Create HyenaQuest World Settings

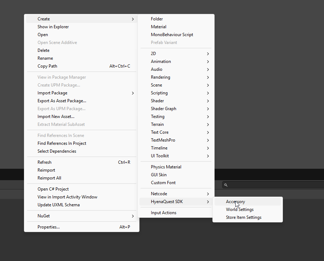(247, 210)
